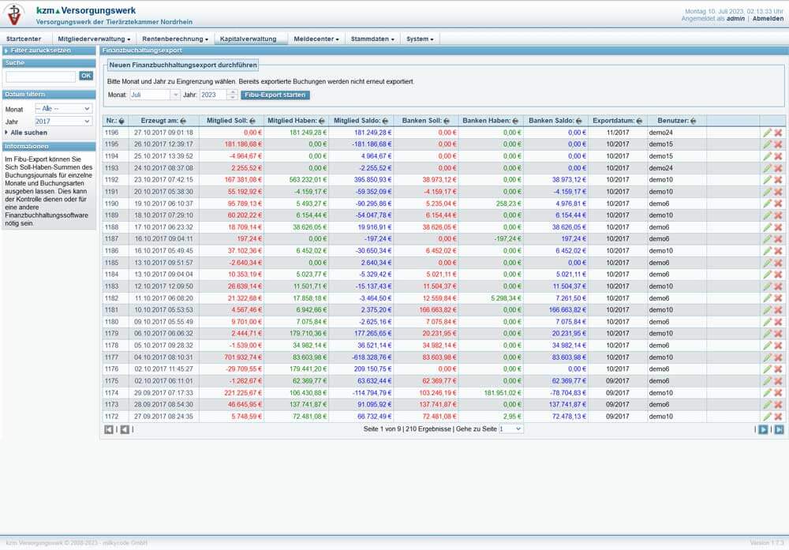Screen dimensions: 789x550
Task: Delete export row 1172 red X icon
Action: tap(778, 416)
